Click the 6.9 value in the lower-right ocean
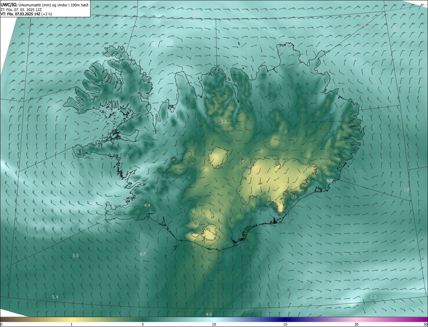 (x=373, y=297)
